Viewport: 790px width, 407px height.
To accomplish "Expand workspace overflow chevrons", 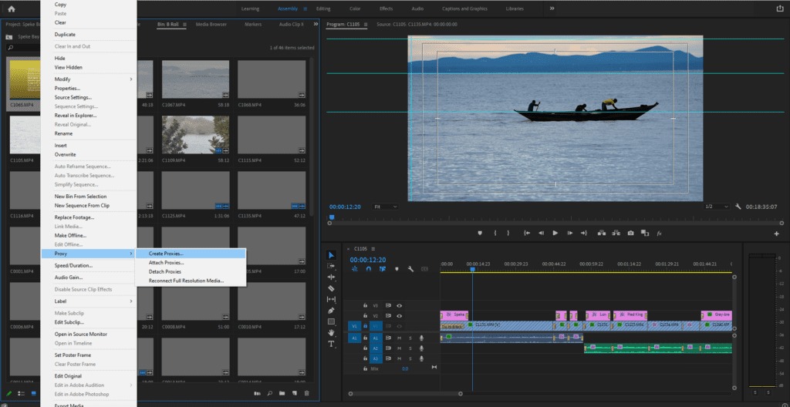I will (x=552, y=8).
